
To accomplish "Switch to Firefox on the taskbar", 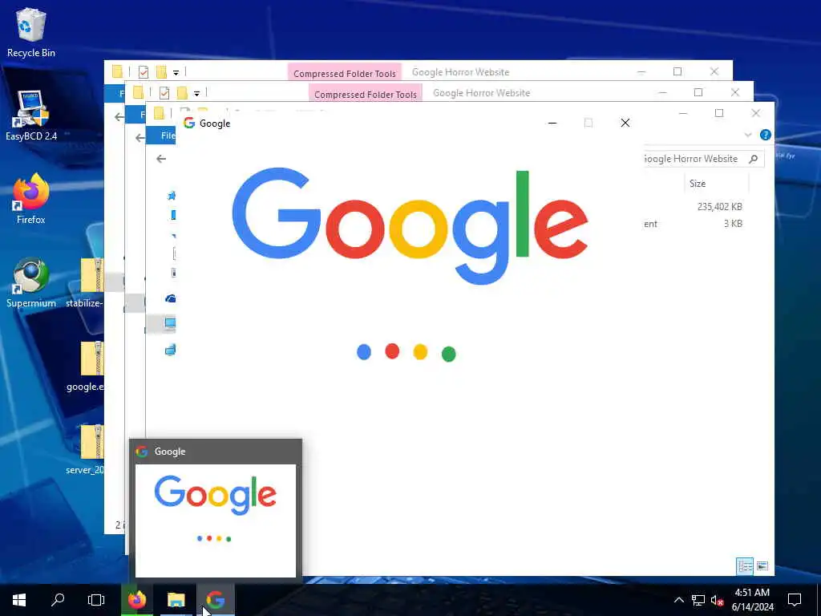I will [137, 600].
